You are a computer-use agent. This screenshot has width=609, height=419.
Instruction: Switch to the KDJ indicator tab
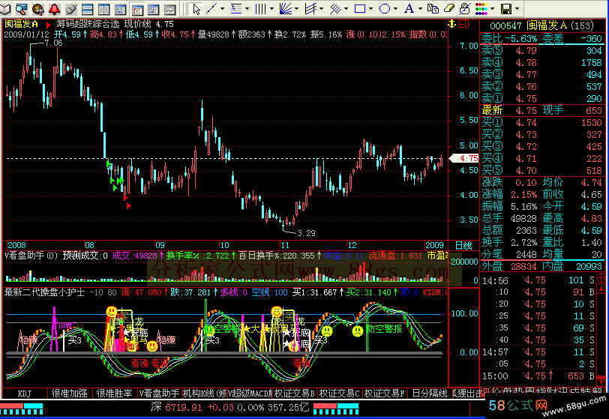point(25,394)
